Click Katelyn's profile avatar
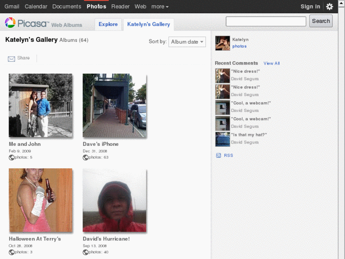This screenshot has height=259, width=345. 223,43
